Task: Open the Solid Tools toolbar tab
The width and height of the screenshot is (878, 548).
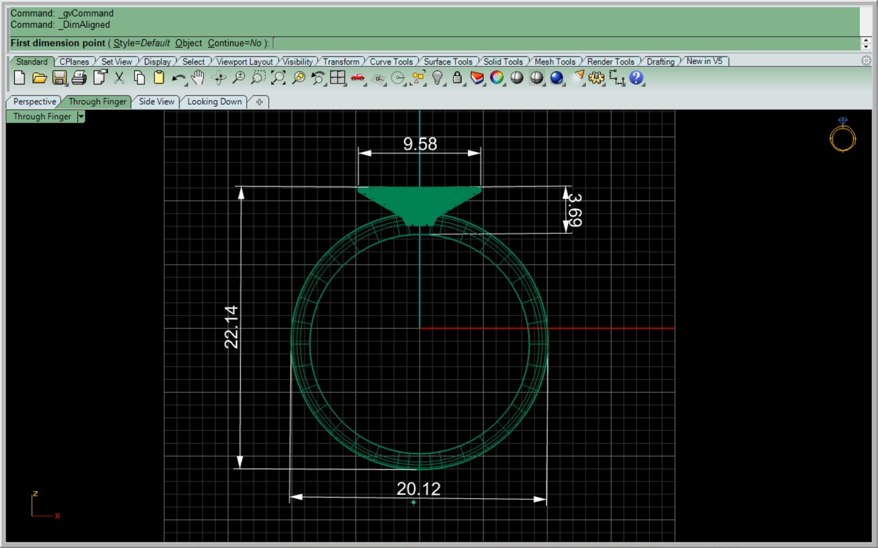Action: pyautogui.click(x=503, y=61)
